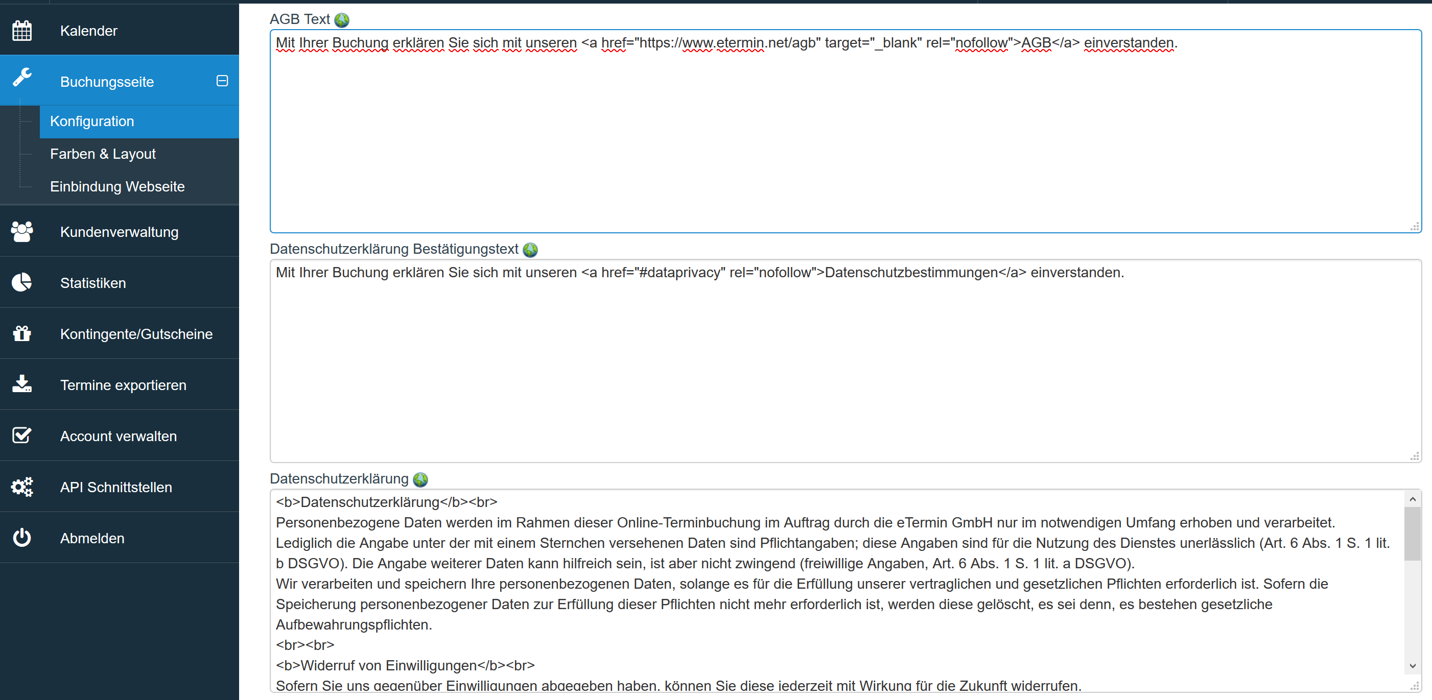Open the Konfiguration submenu entry
The image size is (1432, 700).
(139, 122)
